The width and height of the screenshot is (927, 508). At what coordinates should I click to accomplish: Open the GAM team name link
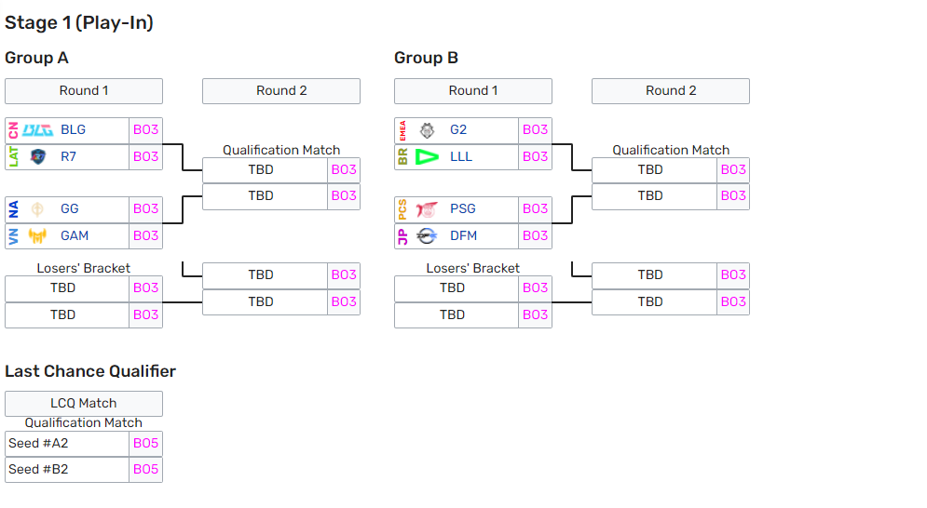(75, 235)
